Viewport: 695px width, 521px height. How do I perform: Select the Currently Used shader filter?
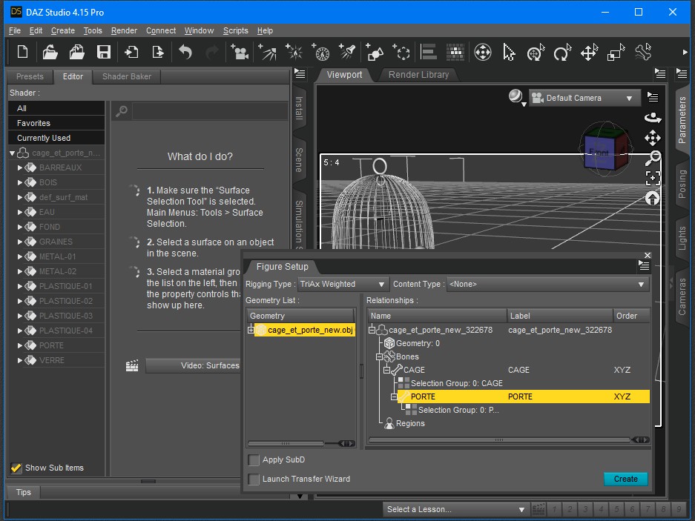click(56, 139)
